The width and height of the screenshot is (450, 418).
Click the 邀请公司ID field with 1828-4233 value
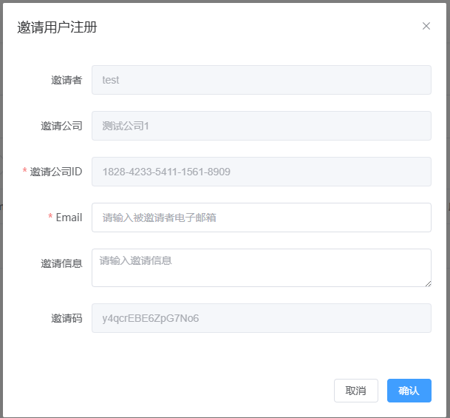[x=261, y=172]
